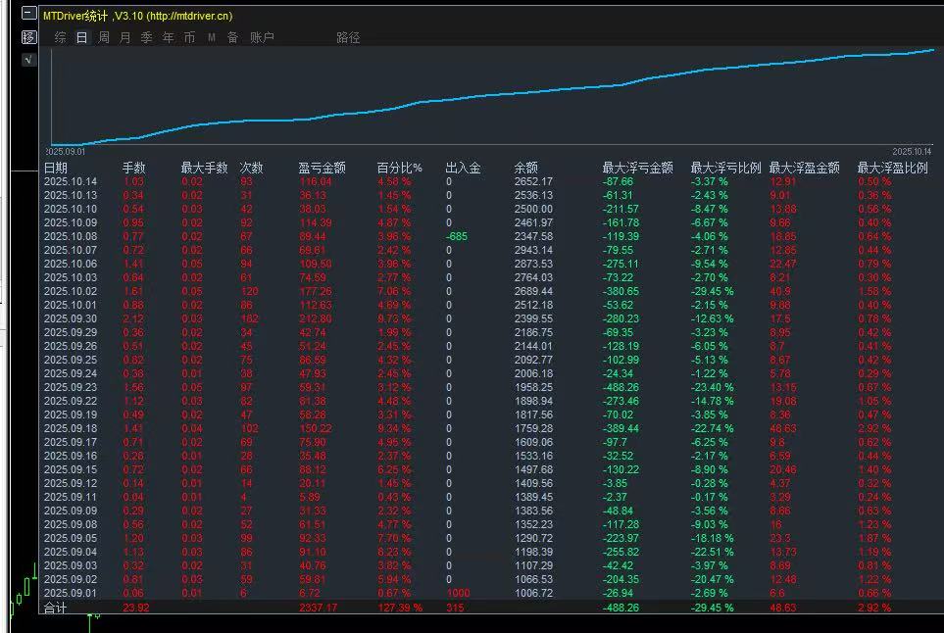Click total profit 2337.17
The image size is (944, 633).
click(x=318, y=608)
